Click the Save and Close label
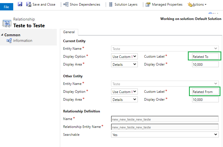This screenshot has height=147, width=223. click(44, 4)
